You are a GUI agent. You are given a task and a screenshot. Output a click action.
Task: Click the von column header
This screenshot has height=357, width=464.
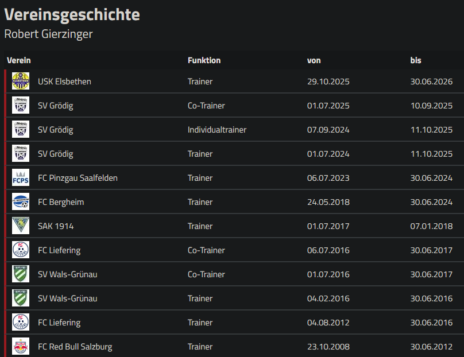point(314,60)
